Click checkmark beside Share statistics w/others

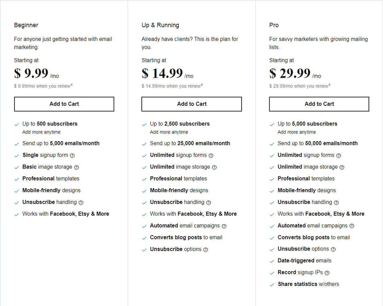point(272,285)
